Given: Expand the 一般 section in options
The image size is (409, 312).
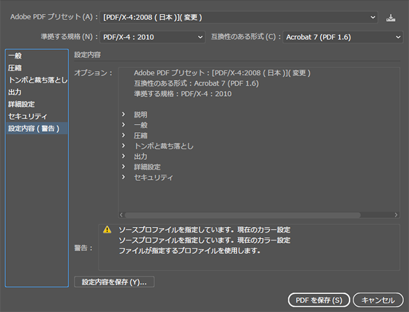Looking at the screenshot, I should (123, 125).
